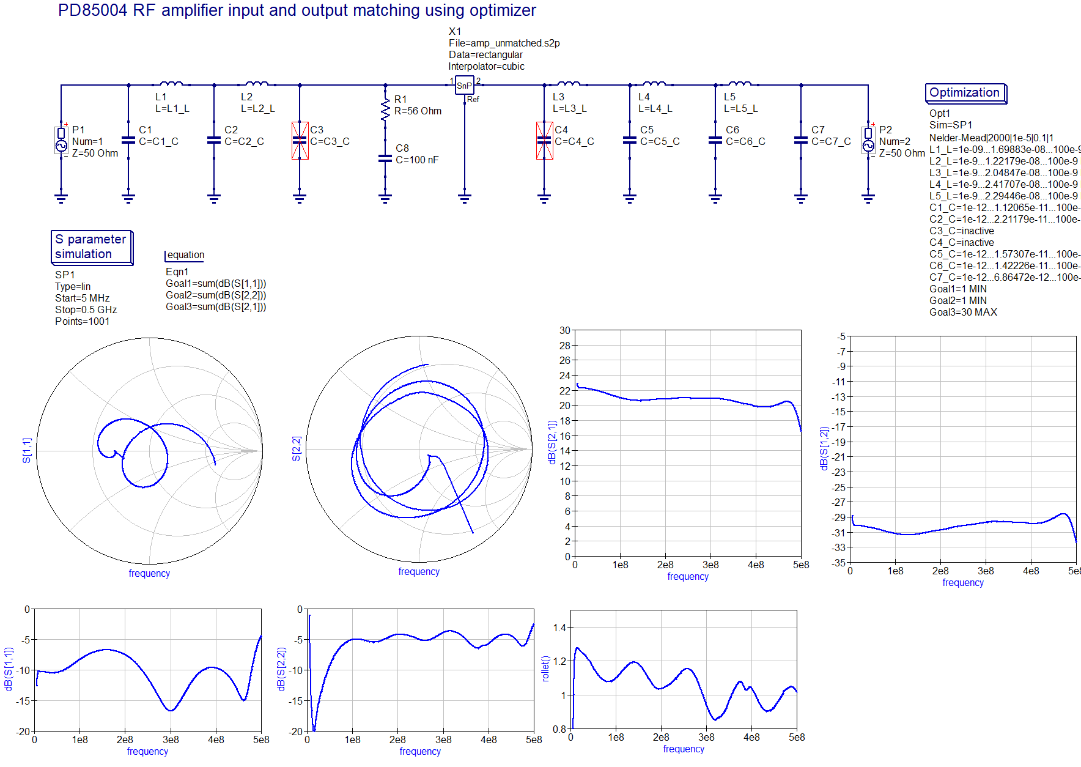Click the L1 inductor symbol
The height and width of the screenshot is (767, 1081).
[x=171, y=84]
